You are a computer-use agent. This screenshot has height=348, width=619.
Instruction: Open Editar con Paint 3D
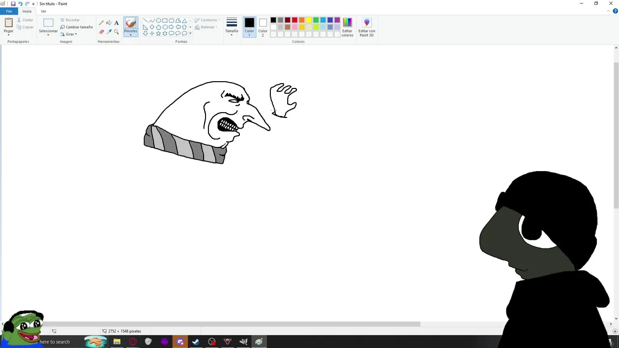click(x=367, y=28)
